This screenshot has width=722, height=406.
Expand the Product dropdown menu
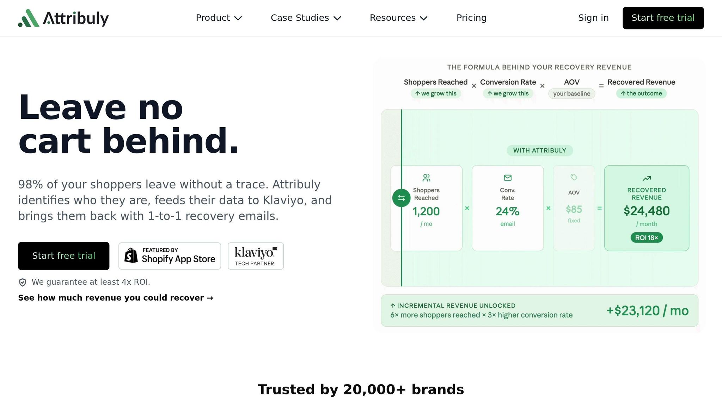[x=219, y=18]
